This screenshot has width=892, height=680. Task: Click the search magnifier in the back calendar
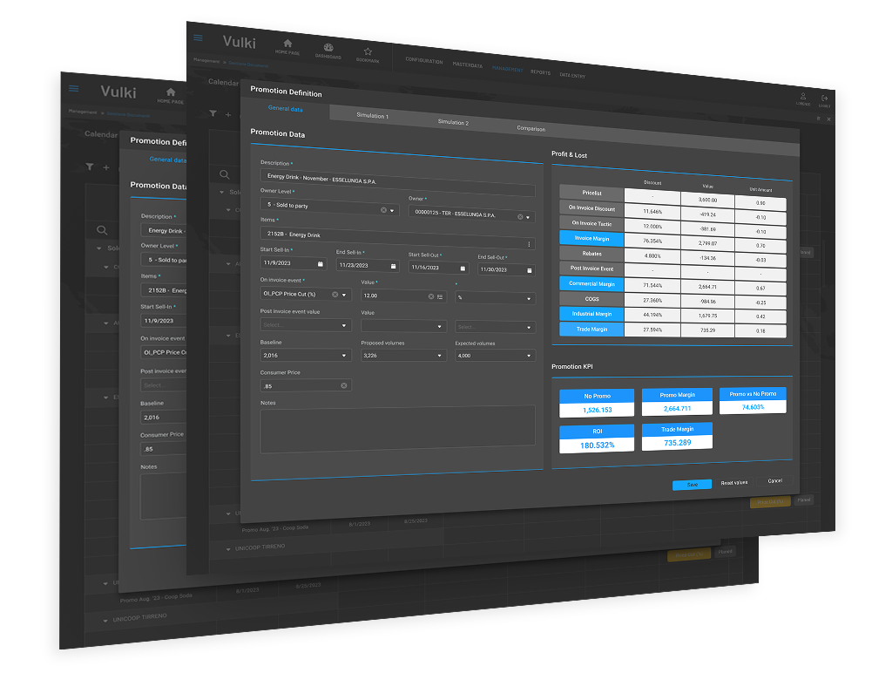pos(102,230)
